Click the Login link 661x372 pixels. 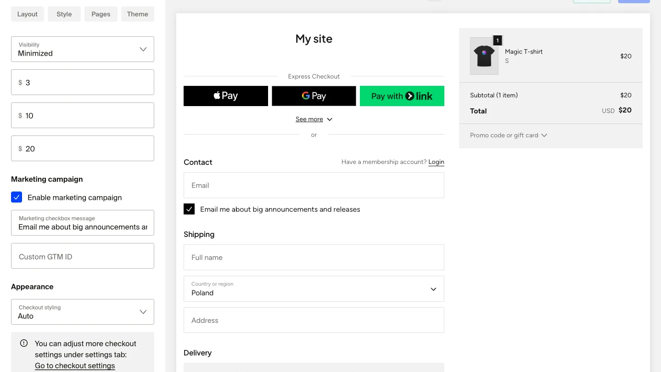point(436,162)
